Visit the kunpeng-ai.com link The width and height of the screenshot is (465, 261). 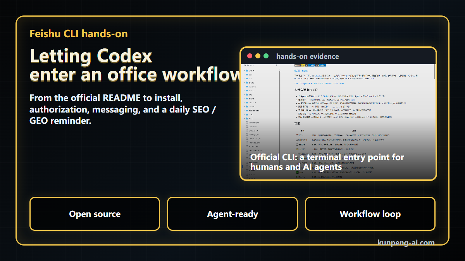[x=406, y=243]
